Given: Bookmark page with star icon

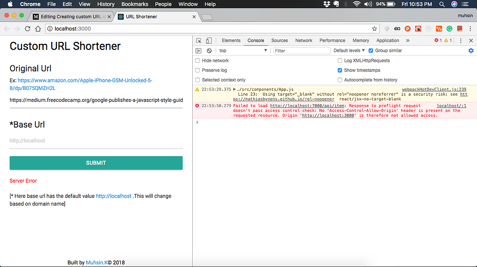Looking at the screenshot, I should (374, 29).
